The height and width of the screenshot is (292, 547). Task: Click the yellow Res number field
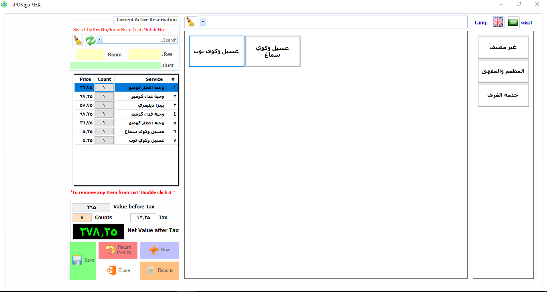point(145,54)
